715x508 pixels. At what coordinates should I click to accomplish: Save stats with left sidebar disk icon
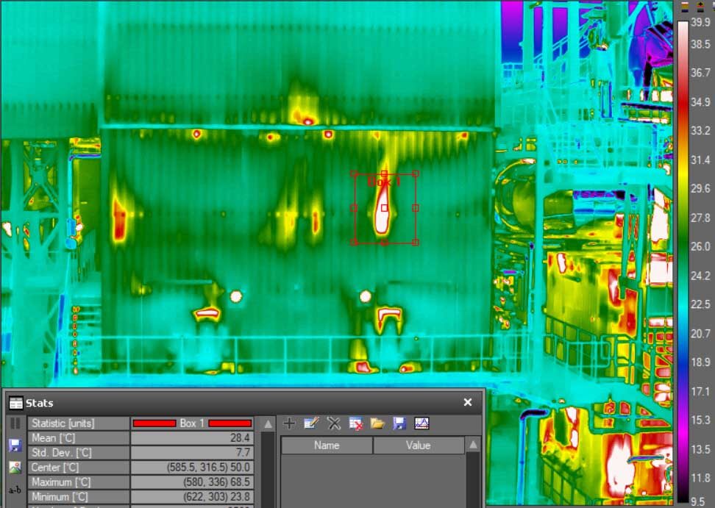15,446
